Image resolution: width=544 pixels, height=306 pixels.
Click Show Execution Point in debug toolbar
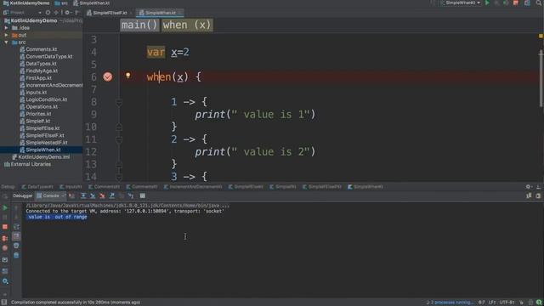pyautogui.click(x=71, y=196)
